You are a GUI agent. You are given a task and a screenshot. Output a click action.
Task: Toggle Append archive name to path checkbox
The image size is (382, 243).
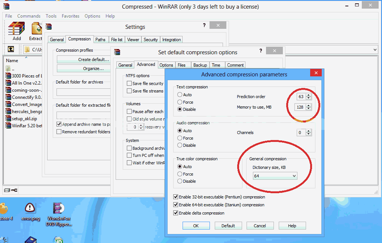[59, 124]
